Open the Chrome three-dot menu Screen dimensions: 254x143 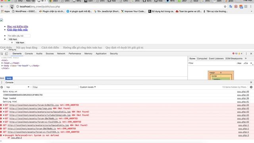point(251,6)
